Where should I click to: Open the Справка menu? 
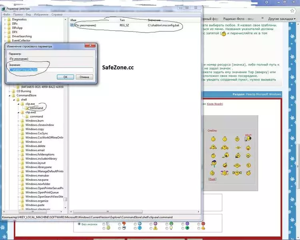pos(57,14)
